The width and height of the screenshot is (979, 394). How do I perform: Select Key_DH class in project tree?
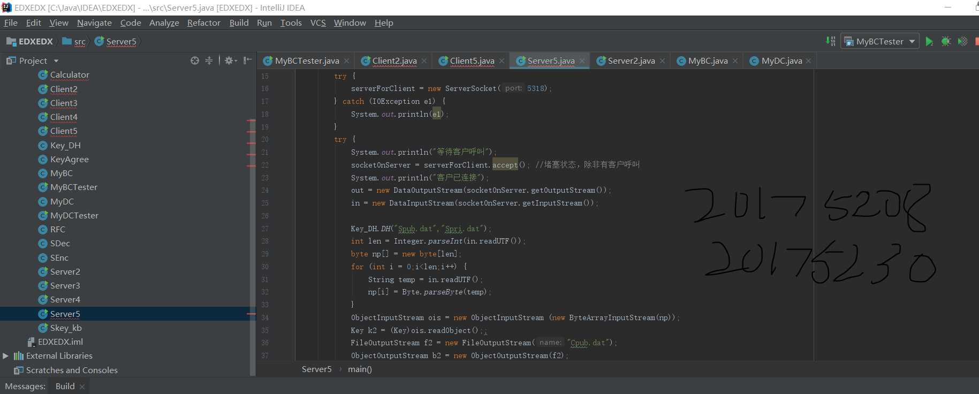[x=65, y=145]
